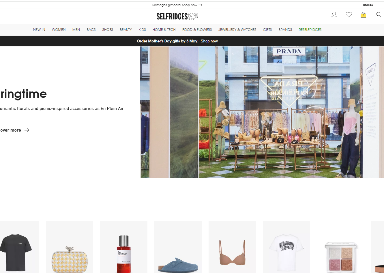
Task: Open the Billionaire Boys Club t-shirt
Action: click(286, 247)
